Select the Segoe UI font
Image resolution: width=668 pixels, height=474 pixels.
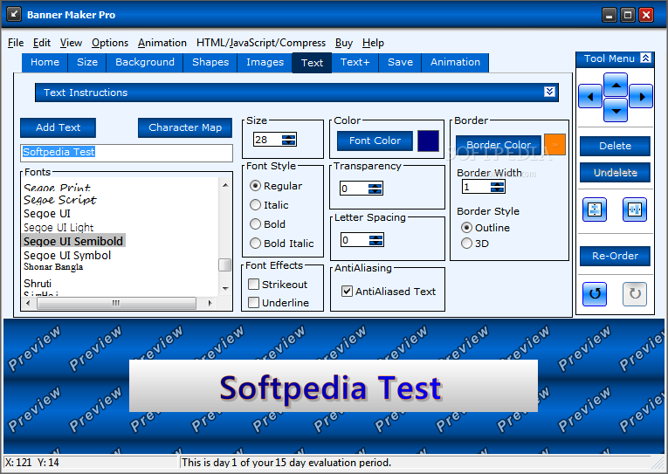pos(47,213)
